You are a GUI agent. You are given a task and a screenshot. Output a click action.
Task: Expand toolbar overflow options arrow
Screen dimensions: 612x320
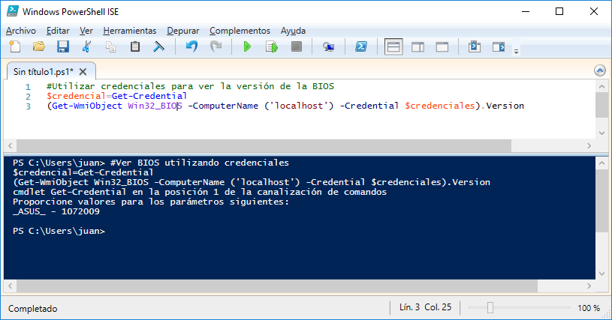[517, 52]
